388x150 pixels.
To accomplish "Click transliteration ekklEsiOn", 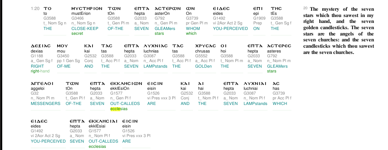I will [120, 89].
